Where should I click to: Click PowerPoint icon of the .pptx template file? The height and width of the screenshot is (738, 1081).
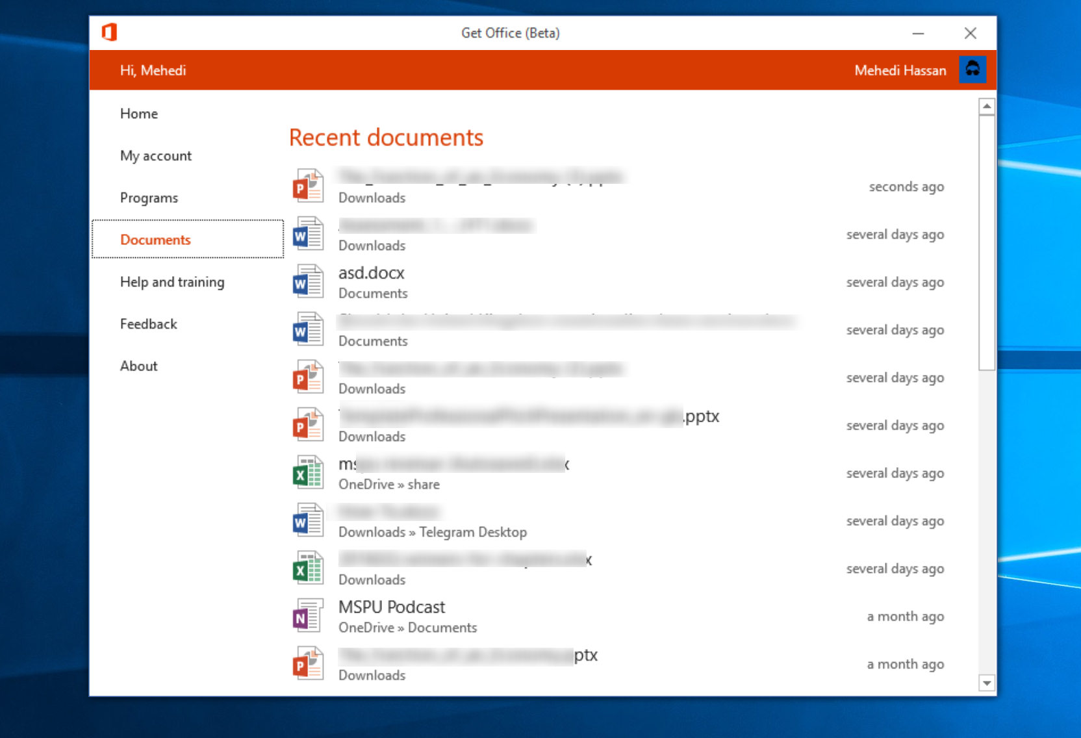[307, 425]
